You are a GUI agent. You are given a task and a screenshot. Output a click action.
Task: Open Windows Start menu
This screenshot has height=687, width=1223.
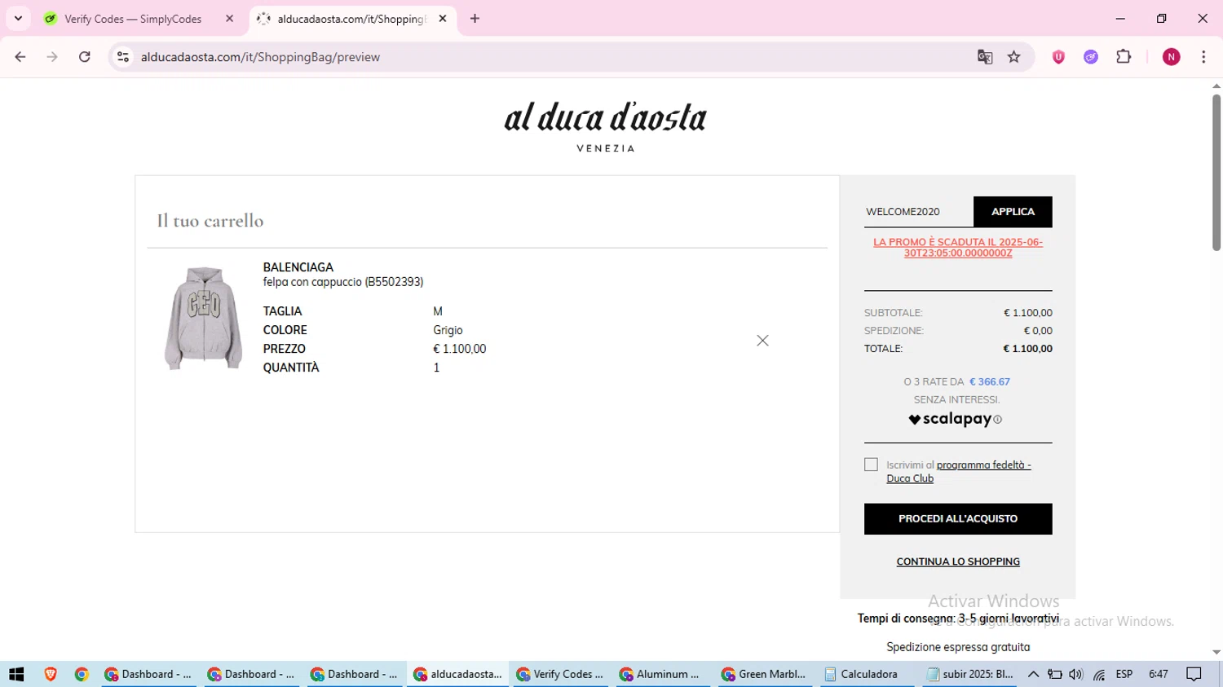point(16,674)
